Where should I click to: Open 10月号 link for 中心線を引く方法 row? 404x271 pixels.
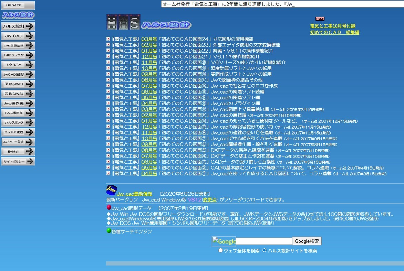[x=149, y=139]
